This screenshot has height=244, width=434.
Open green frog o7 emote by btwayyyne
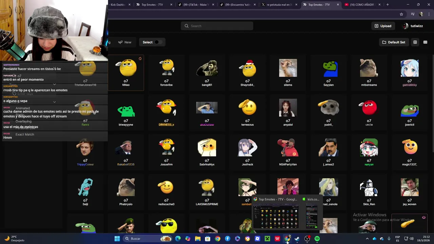[x=126, y=113]
